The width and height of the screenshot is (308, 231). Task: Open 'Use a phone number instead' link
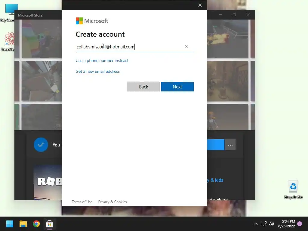tap(102, 60)
